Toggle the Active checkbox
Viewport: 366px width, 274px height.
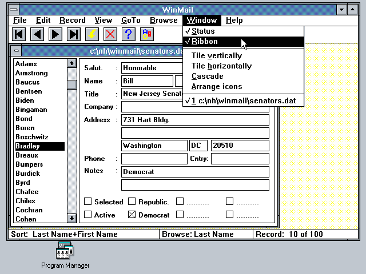tap(87, 215)
